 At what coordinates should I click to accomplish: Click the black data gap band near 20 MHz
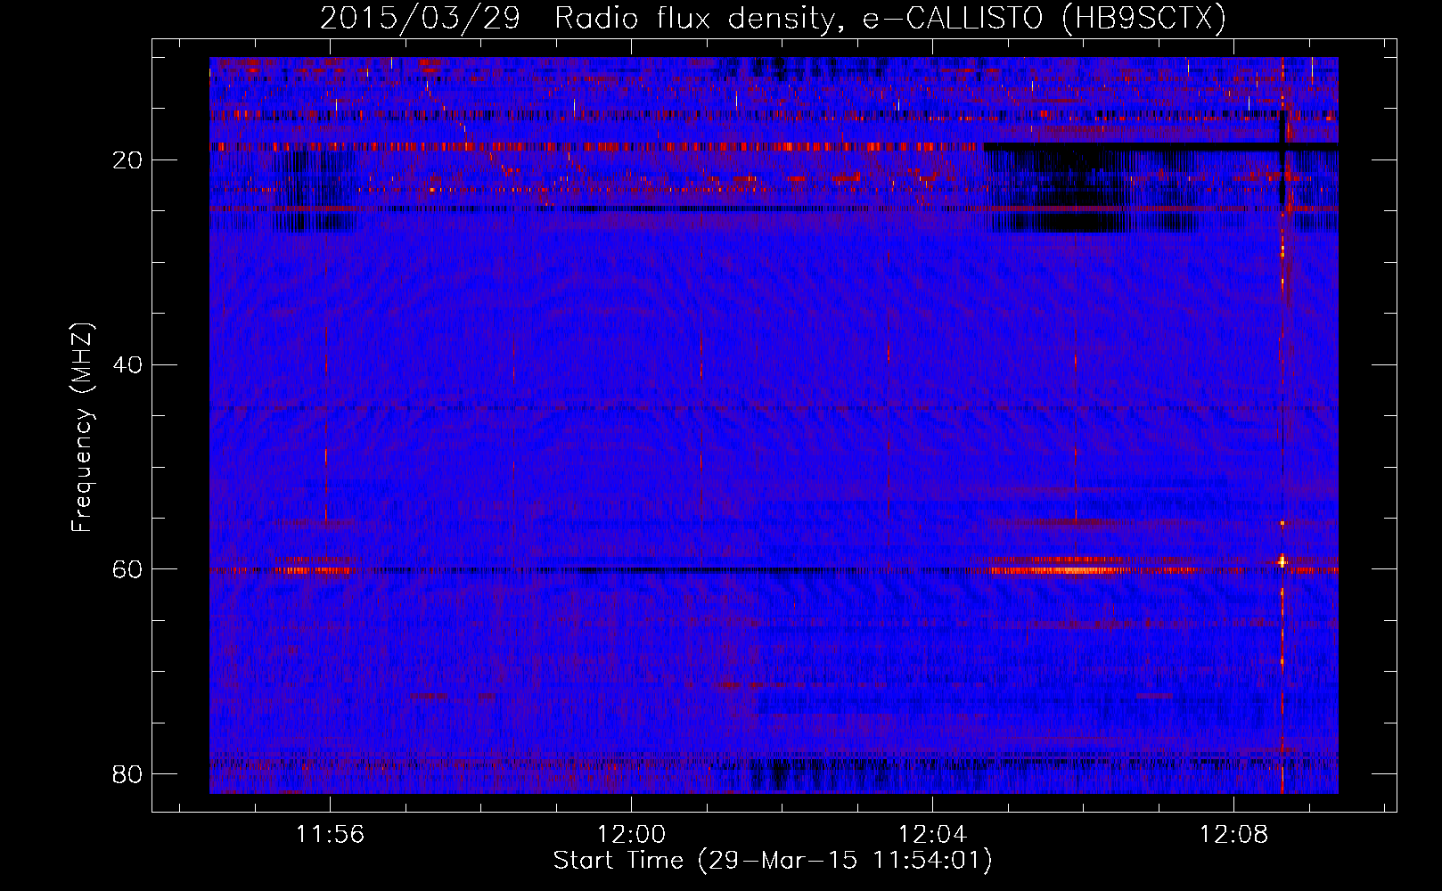click(x=1160, y=146)
